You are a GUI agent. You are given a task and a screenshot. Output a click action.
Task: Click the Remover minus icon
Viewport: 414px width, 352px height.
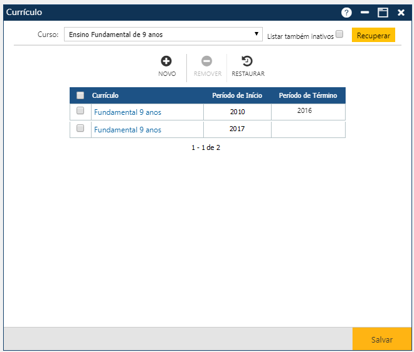[207, 61]
